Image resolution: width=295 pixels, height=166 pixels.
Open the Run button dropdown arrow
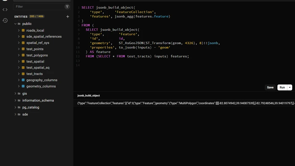[290, 87]
